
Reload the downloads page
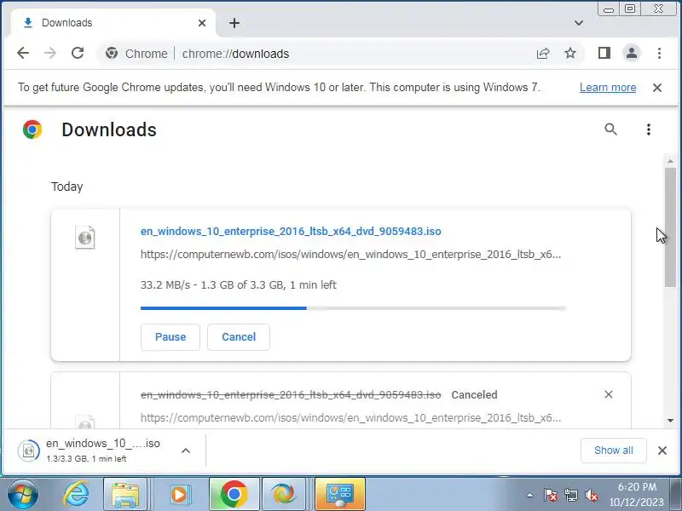[78, 53]
